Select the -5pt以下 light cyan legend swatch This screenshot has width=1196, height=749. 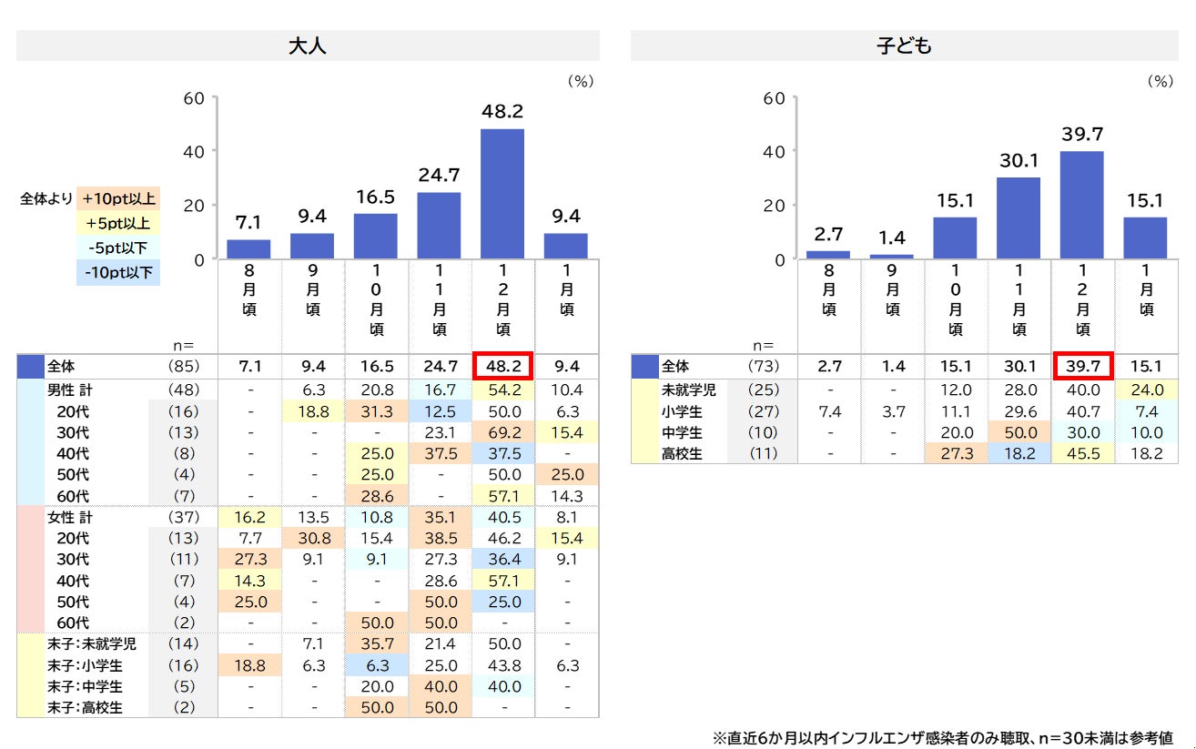(x=118, y=248)
